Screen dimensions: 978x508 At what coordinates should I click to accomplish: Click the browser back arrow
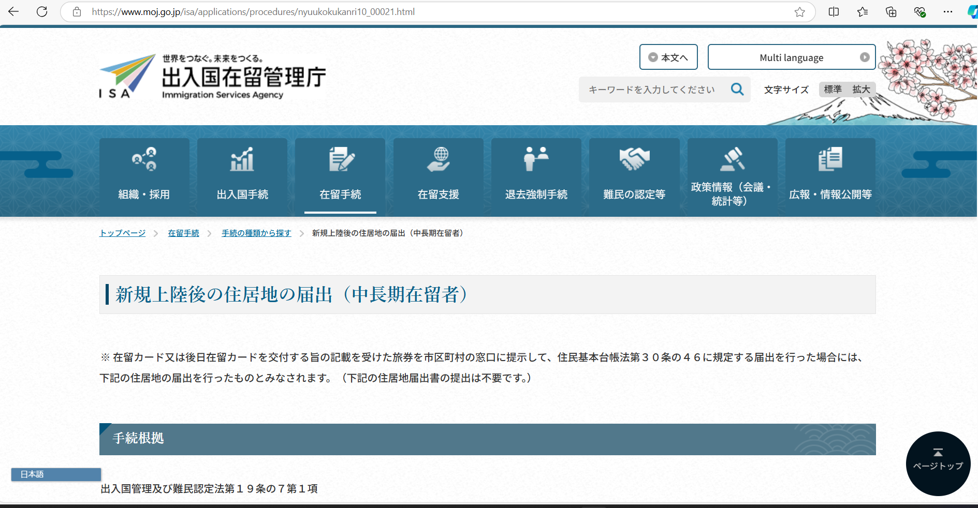[13, 12]
